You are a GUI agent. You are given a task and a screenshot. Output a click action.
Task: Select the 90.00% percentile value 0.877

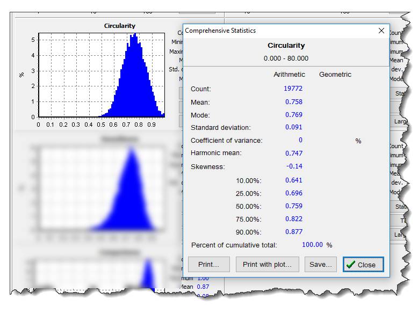pyautogui.click(x=294, y=231)
